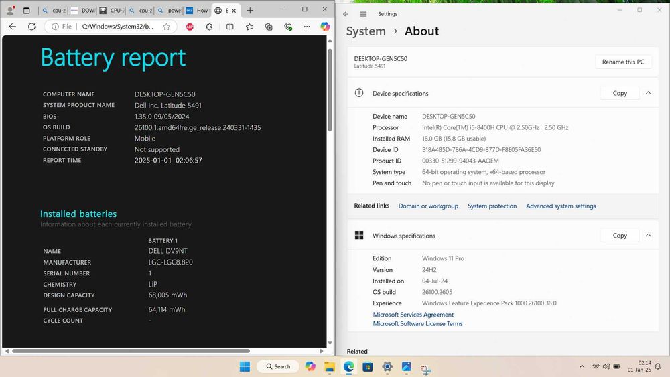Screen dimensions: 670x377
Task: Switch to the CPU-Z tab with trophy icon
Action: [x=111, y=10]
